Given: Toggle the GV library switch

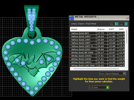Looking at the screenshot, I should click(114, 24).
